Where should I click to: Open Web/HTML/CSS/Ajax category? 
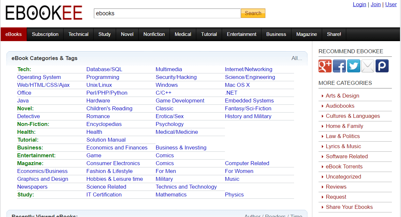pos(43,85)
